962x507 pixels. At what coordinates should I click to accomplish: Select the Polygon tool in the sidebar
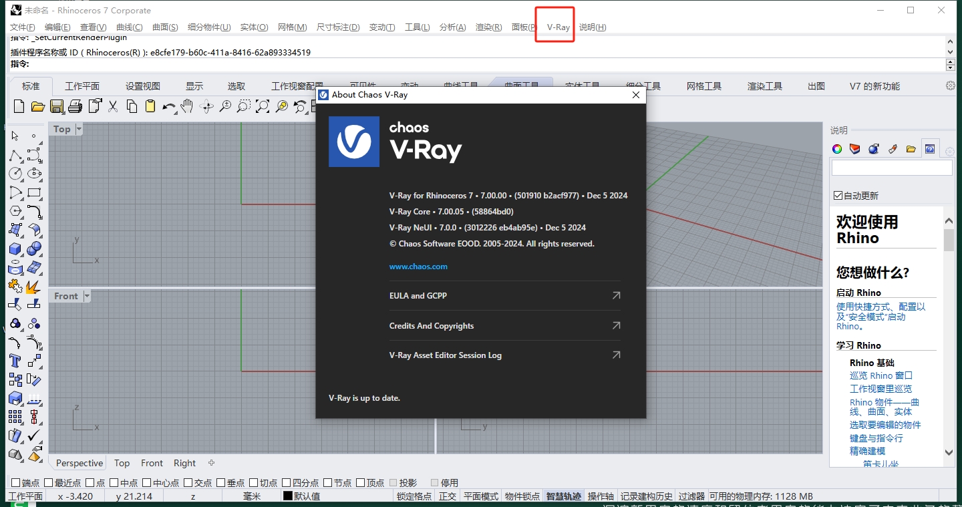[15, 211]
